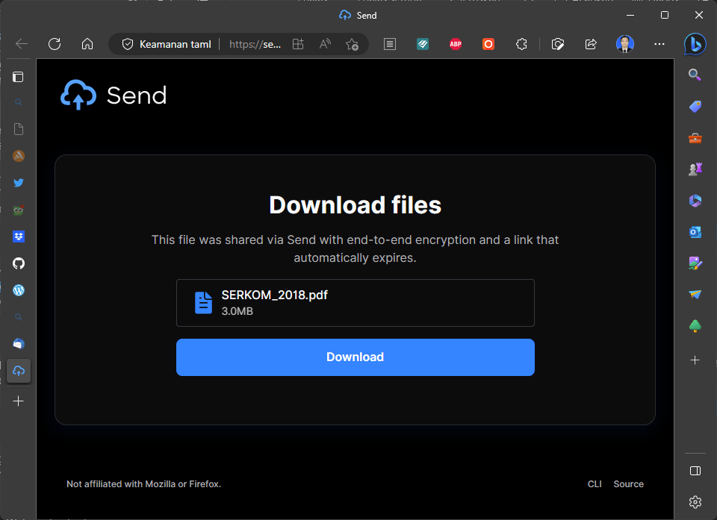Screen dimensions: 717x520
Task: Open the CLI link in footer
Action: click(595, 484)
